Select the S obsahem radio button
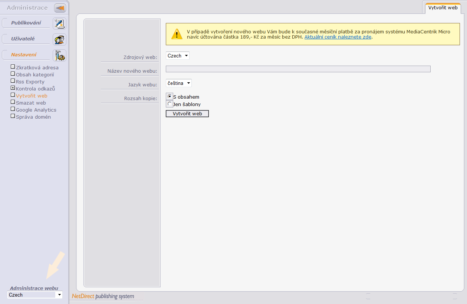The height and width of the screenshot is (304, 467). pyautogui.click(x=170, y=96)
